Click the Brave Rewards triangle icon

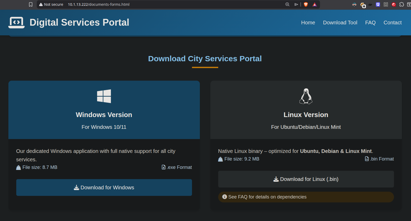(x=314, y=4)
